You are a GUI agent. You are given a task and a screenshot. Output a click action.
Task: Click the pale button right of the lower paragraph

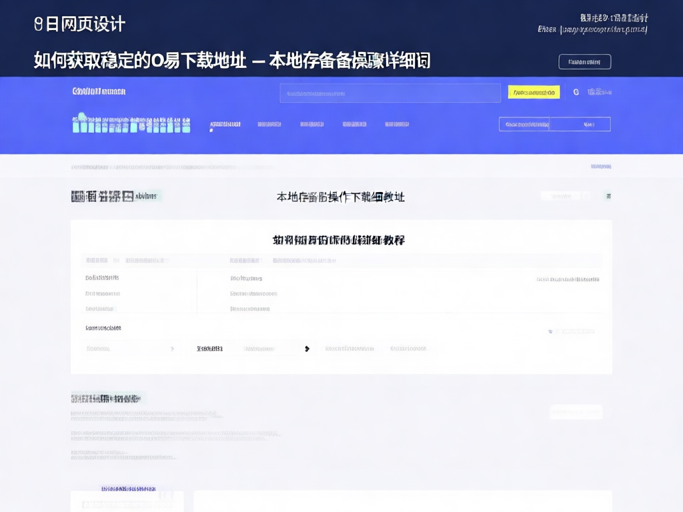[x=576, y=412]
